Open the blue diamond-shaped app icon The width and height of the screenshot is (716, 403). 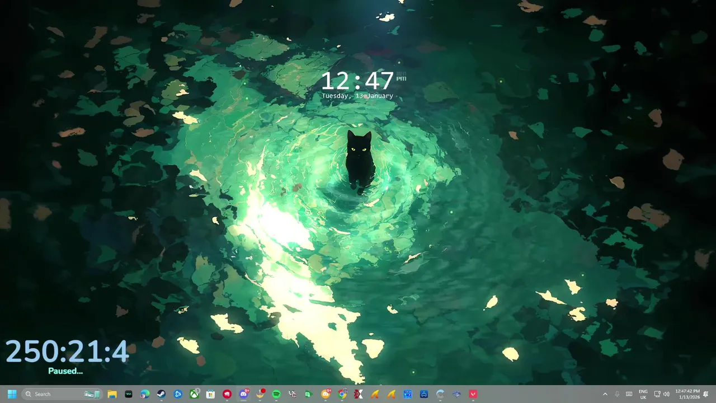457,394
